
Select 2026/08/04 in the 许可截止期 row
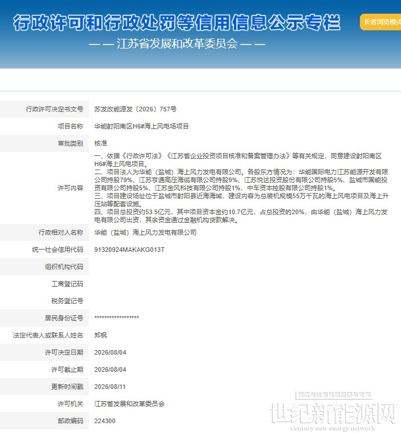click(110, 370)
